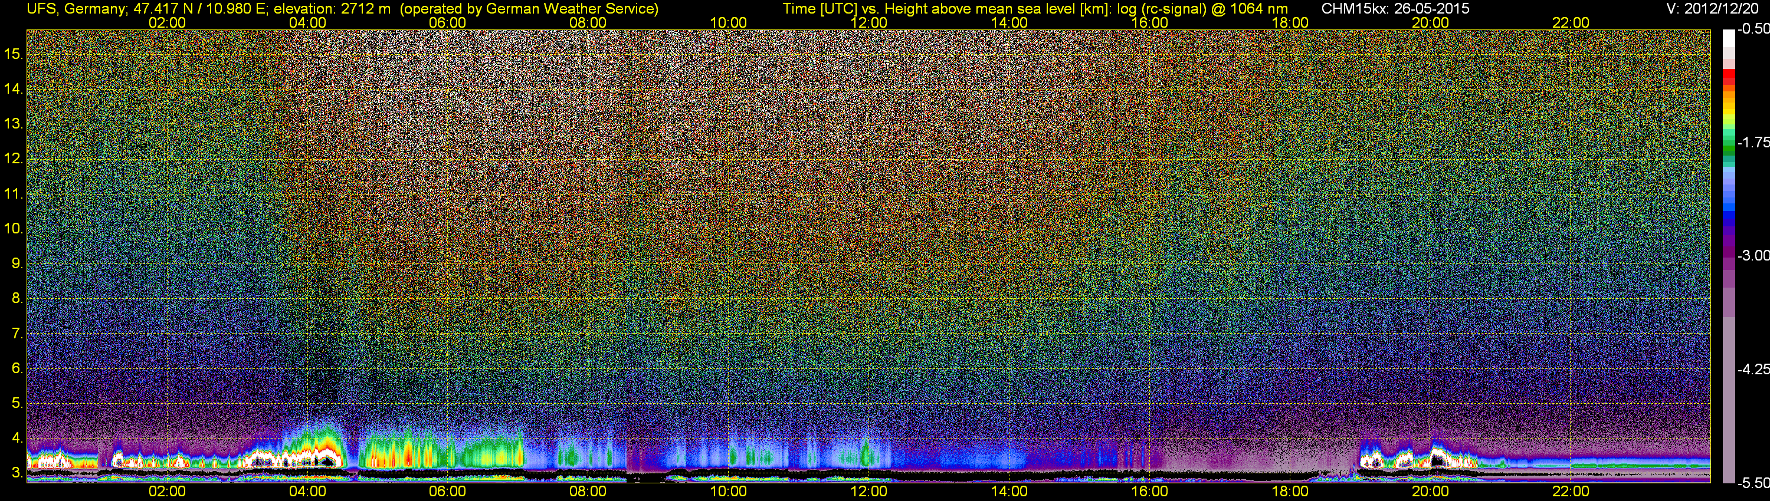1770x501 pixels.
Task: Click the '11.' height axis label
Action: click(x=13, y=193)
